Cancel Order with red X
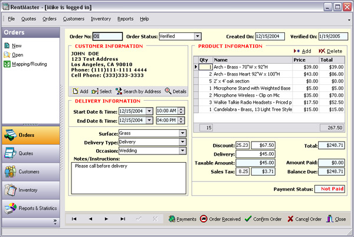 pos(304,219)
